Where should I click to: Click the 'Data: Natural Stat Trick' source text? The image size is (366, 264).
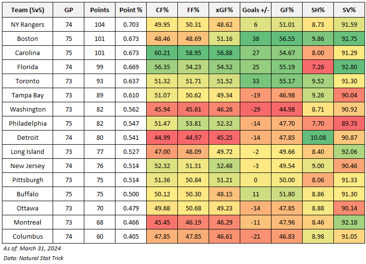pos(33,258)
